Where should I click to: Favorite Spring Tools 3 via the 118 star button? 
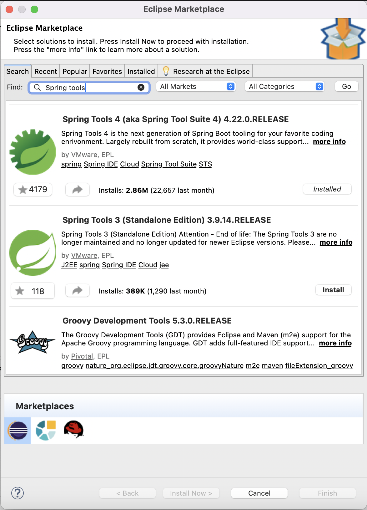pyautogui.click(x=33, y=291)
